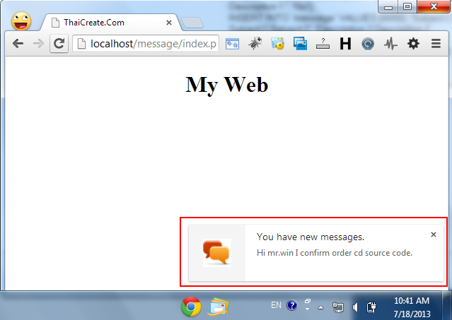Dismiss the new messages notification
Image resolution: width=452 pixels, height=320 pixels.
coord(434,235)
